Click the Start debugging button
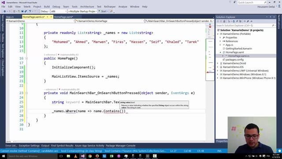The image size is (282, 159). 103,11
